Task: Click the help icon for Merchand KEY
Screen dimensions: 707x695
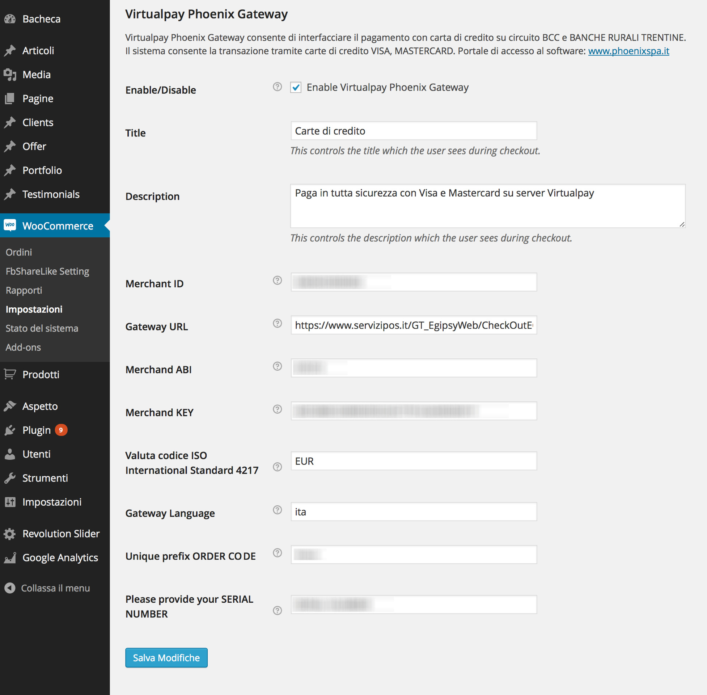Action: tap(277, 409)
